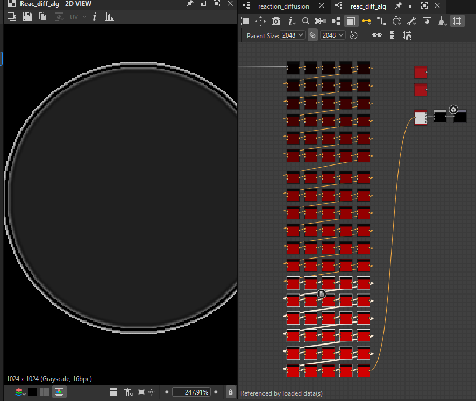Select the first black node in top row

click(293, 68)
